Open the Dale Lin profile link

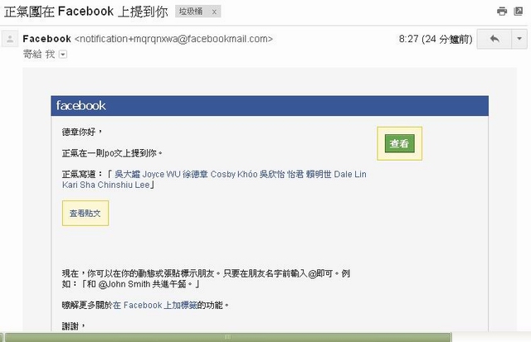tap(350, 175)
